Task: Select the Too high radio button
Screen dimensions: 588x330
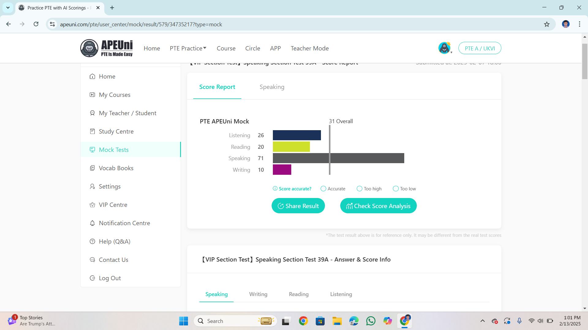Action: coord(360,189)
